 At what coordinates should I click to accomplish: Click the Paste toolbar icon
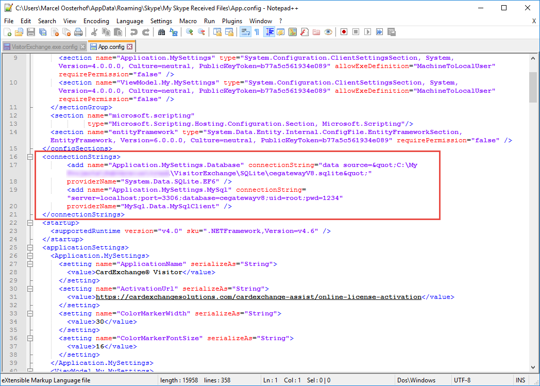(118, 32)
